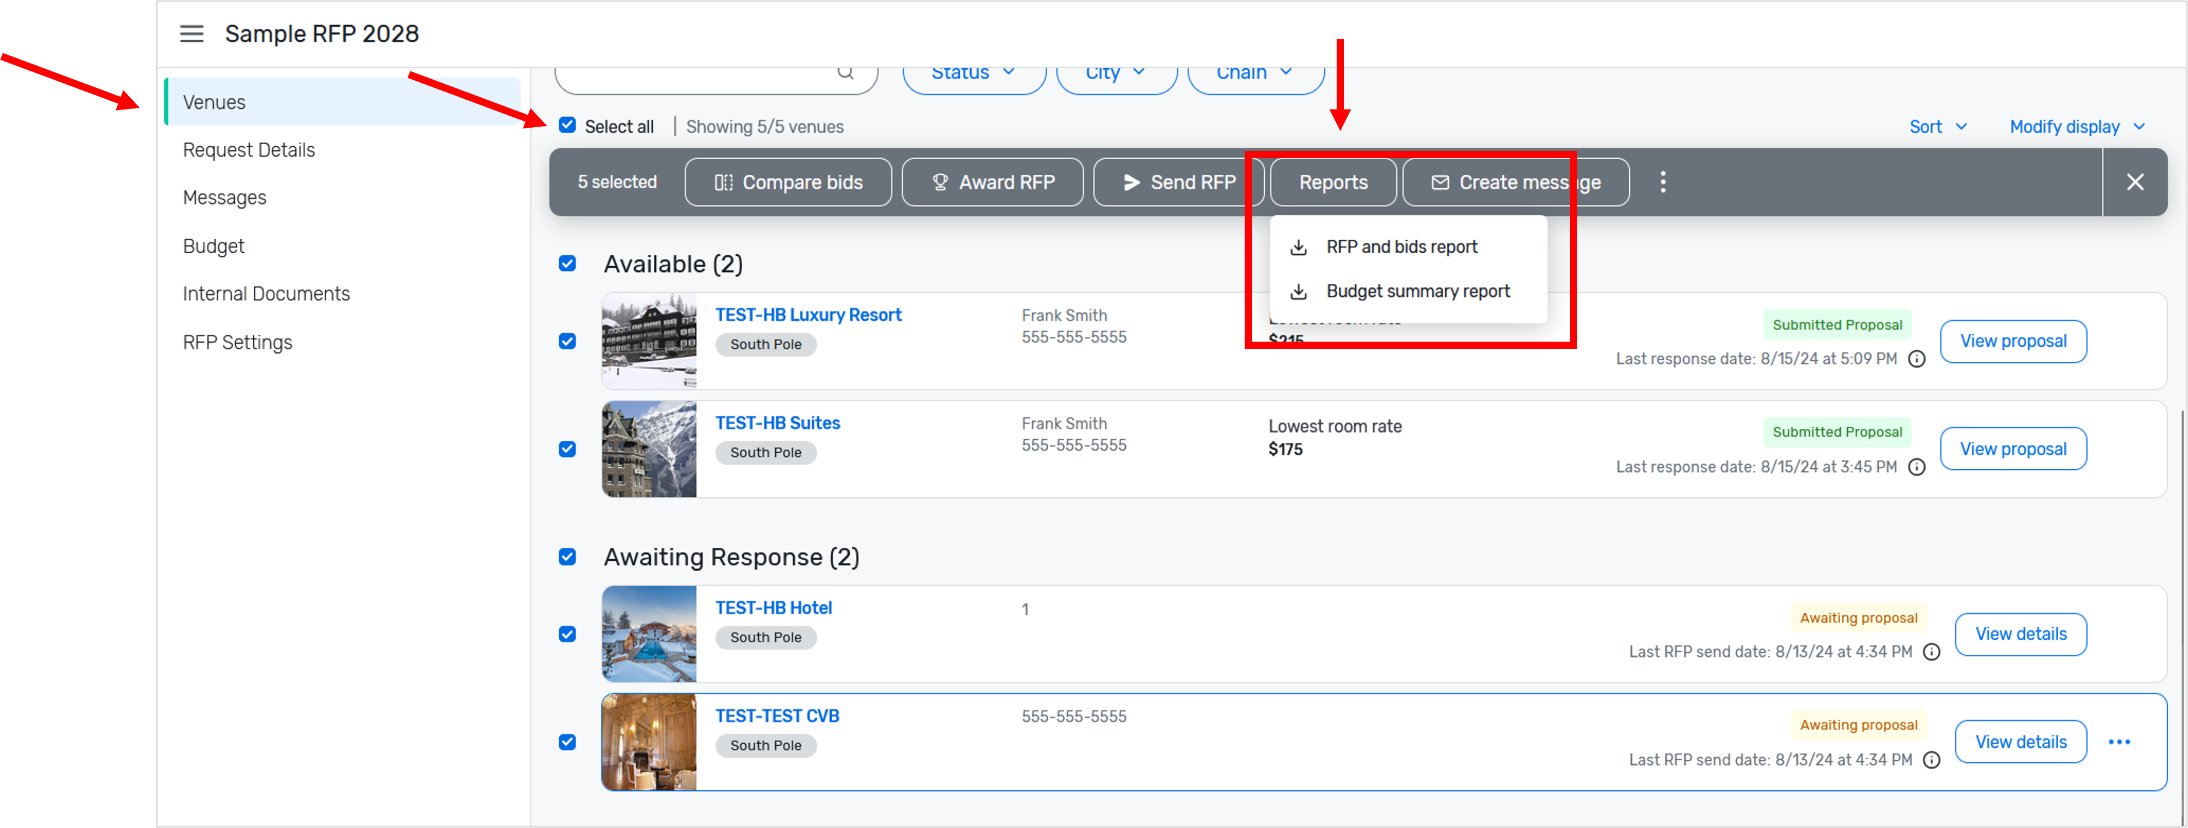Uncheck the Select all checkbox
The height and width of the screenshot is (828, 2188).
pyautogui.click(x=568, y=126)
